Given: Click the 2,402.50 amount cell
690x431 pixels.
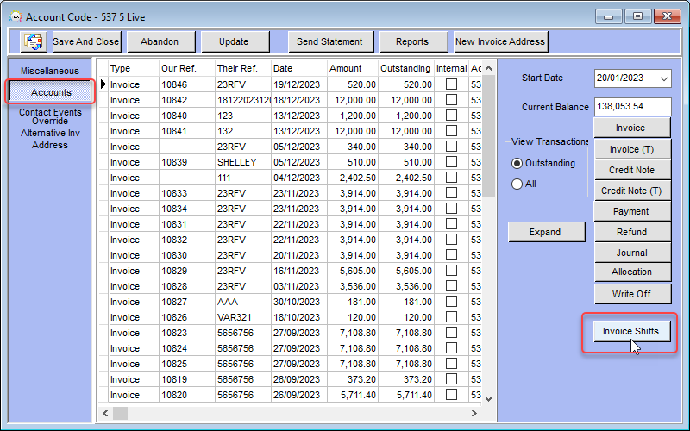Looking at the screenshot, I should tap(353, 178).
